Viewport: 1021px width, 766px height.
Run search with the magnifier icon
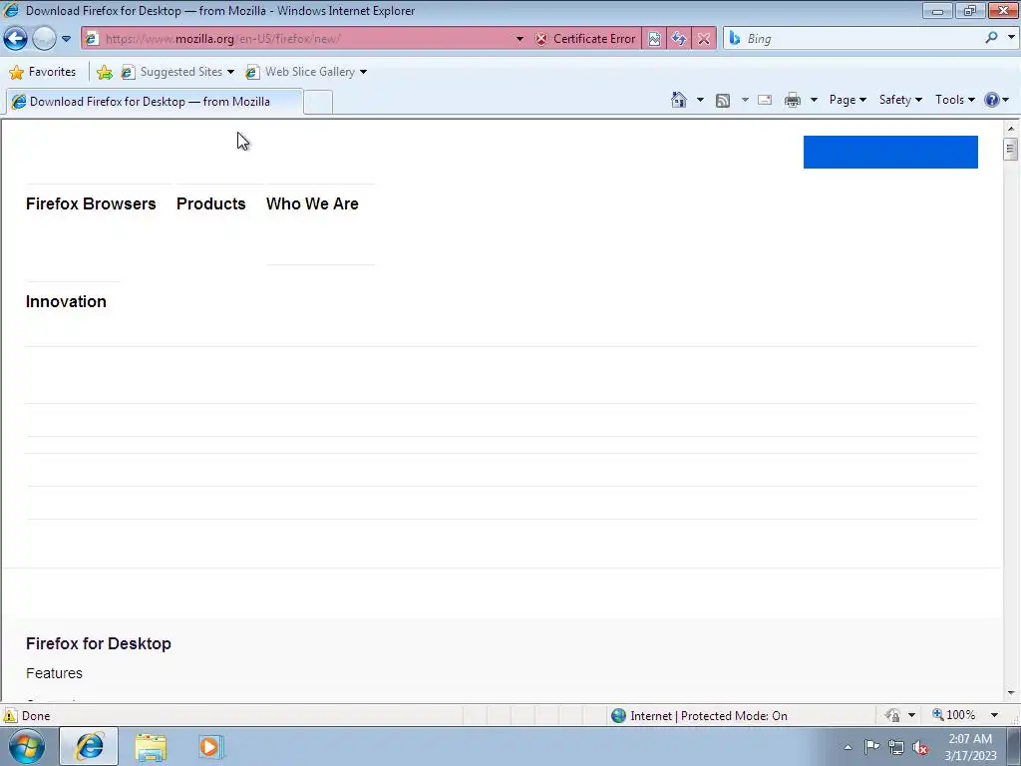(991, 38)
